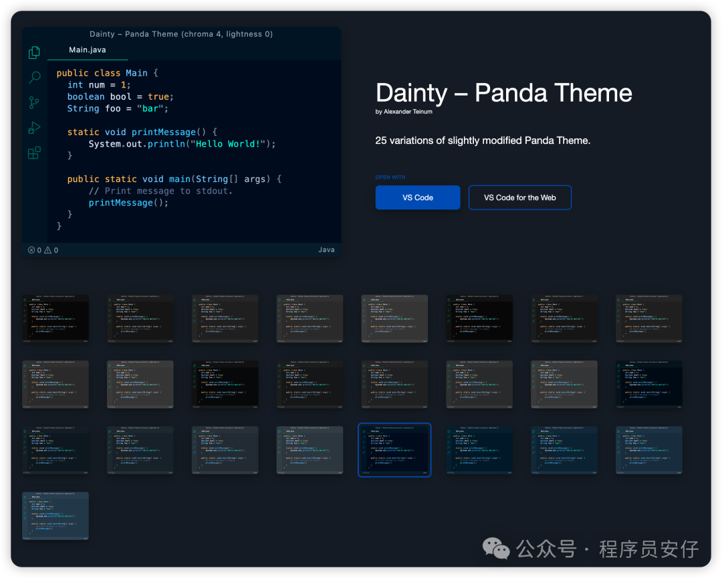Viewport: 722px width, 578px height.
Task: Pick the lone thumbnail in the bottom row
Action: pyautogui.click(x=55, y=515)
